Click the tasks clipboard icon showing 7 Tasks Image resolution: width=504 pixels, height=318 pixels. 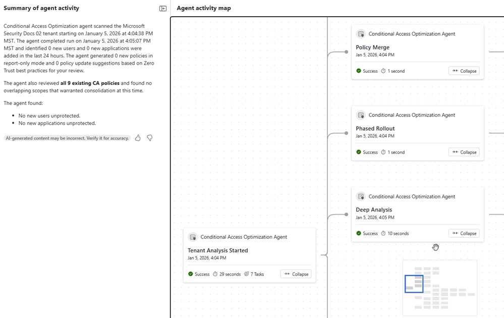pos(247,274)
